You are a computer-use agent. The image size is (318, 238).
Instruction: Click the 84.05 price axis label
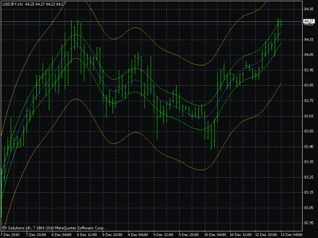[x=309, y=55]
